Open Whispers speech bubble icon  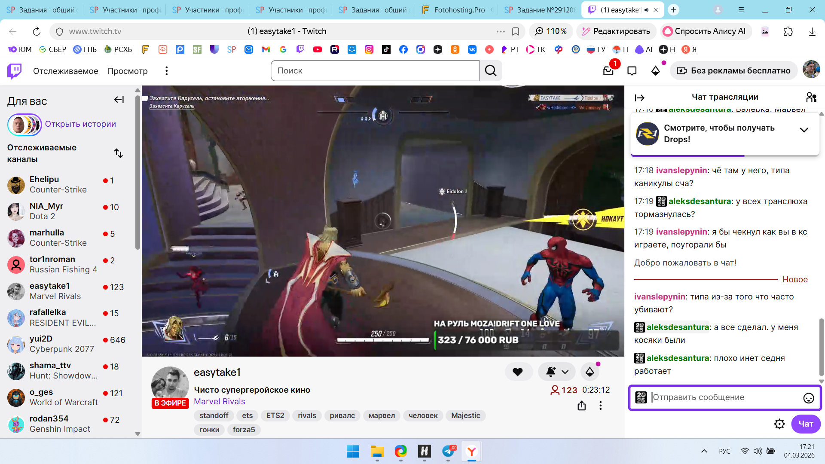point(632,71)
